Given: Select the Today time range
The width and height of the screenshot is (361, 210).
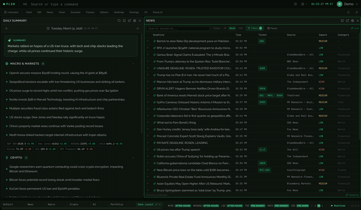Looking at the screenshot, I should [217, 28].
